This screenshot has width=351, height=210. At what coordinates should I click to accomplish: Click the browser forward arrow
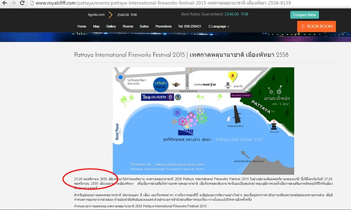click(x=13, y=3)
